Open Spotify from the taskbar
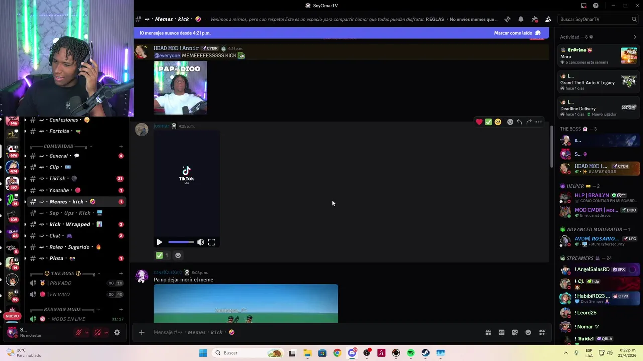The height and width of the screenshot is (361, 643). (411, 353)
